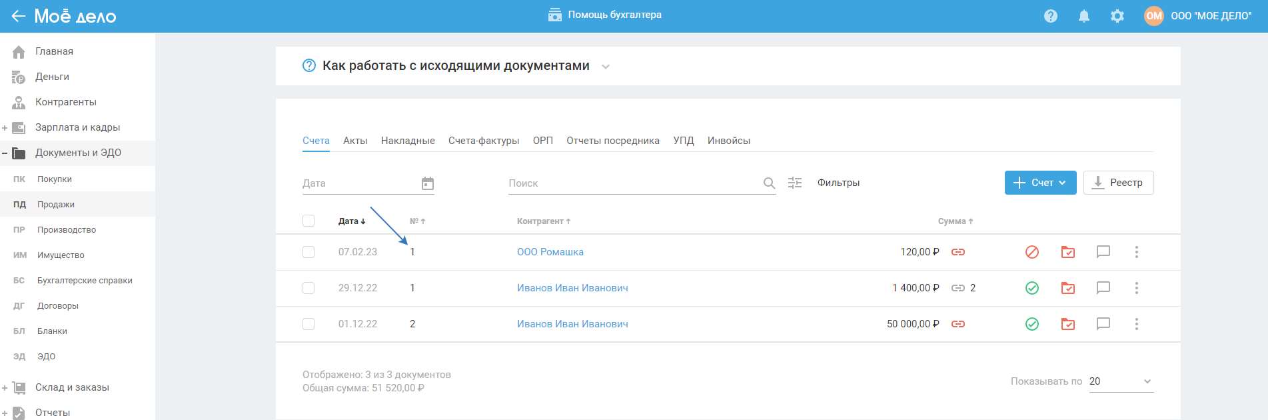
Task: Open the settings gear icon
Action: click(x=1117, y=16)
